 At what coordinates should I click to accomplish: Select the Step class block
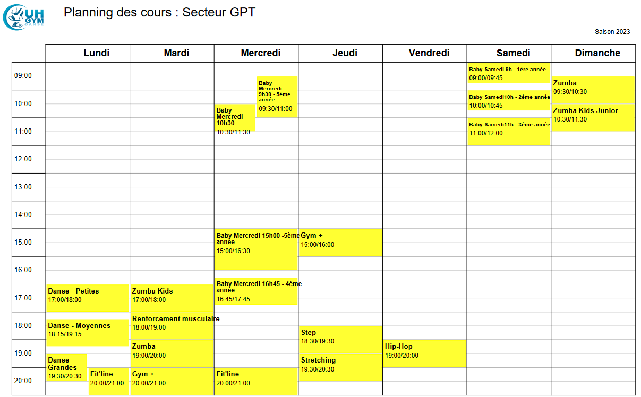point(340,339)
